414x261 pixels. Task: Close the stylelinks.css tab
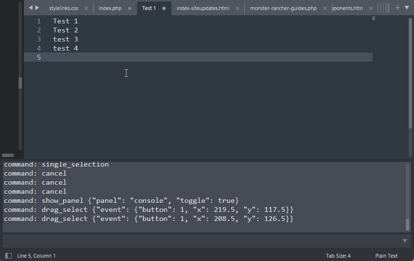[86, 9]
